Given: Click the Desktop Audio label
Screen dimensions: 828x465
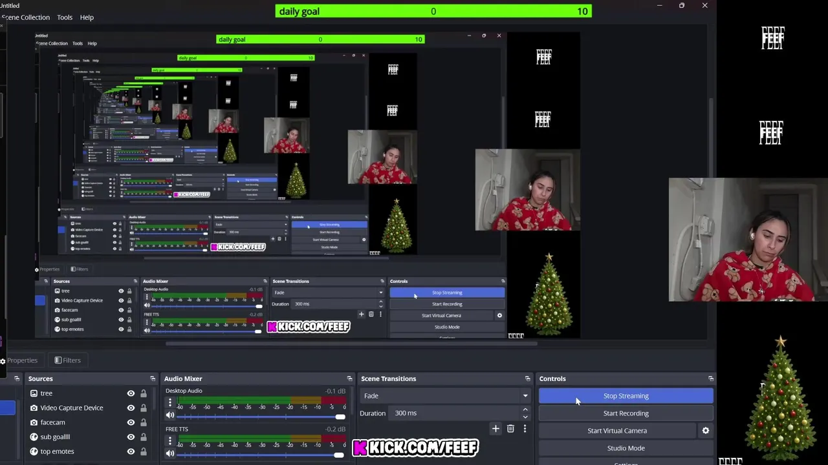Looking at the screenshot, I should click(184, 391).
